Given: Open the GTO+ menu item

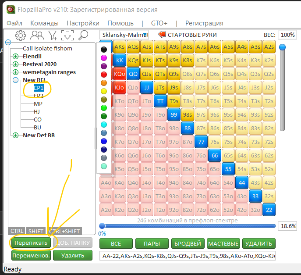Looking at the screenshot, I should coord(159,23).
